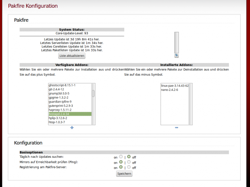This screenshot has height=187, width=250.
Task: Click the plus icon to install selected addon
Action: coord(72,127)
